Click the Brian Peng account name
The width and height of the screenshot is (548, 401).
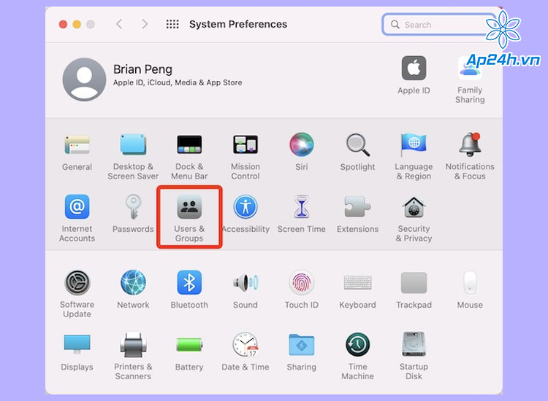point(142,69)
